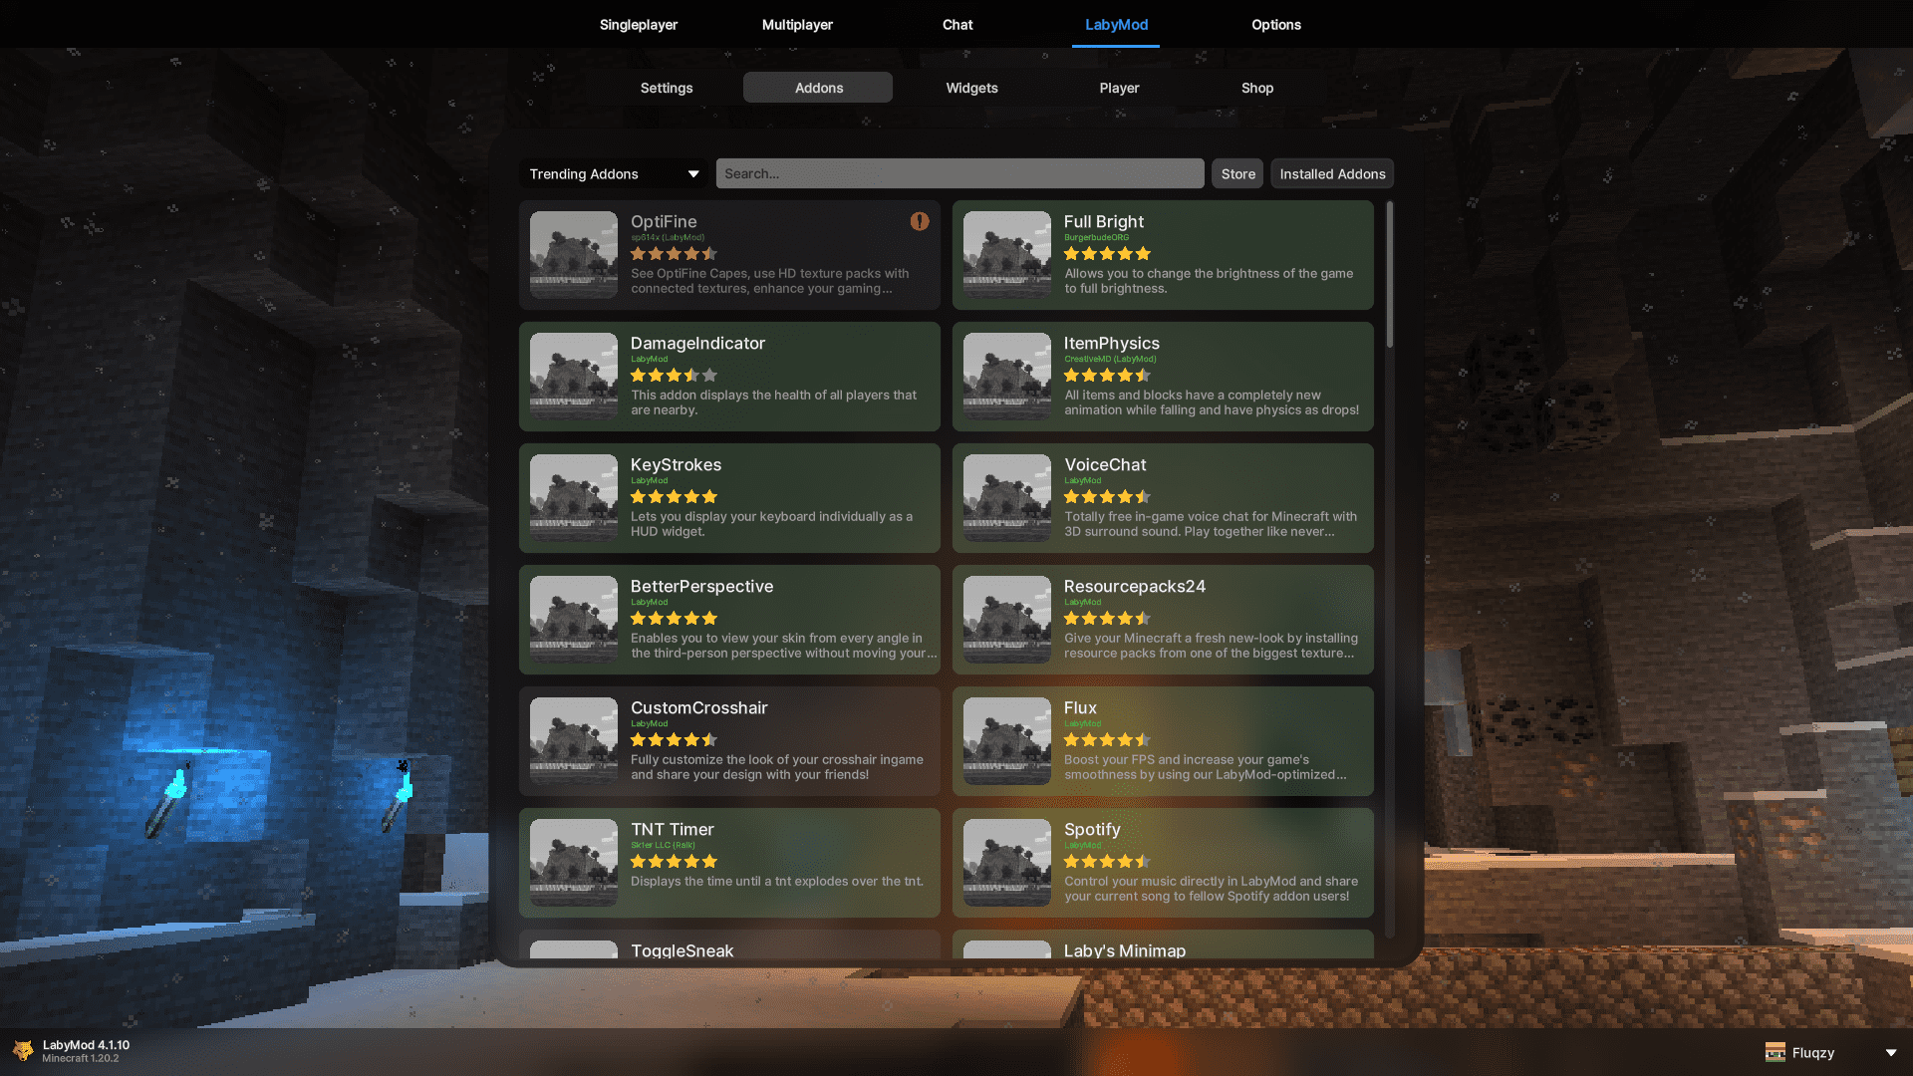Click the KeyStrokes star rating
Viewport: 1913px width, 1076px height.
click(674, 497)
